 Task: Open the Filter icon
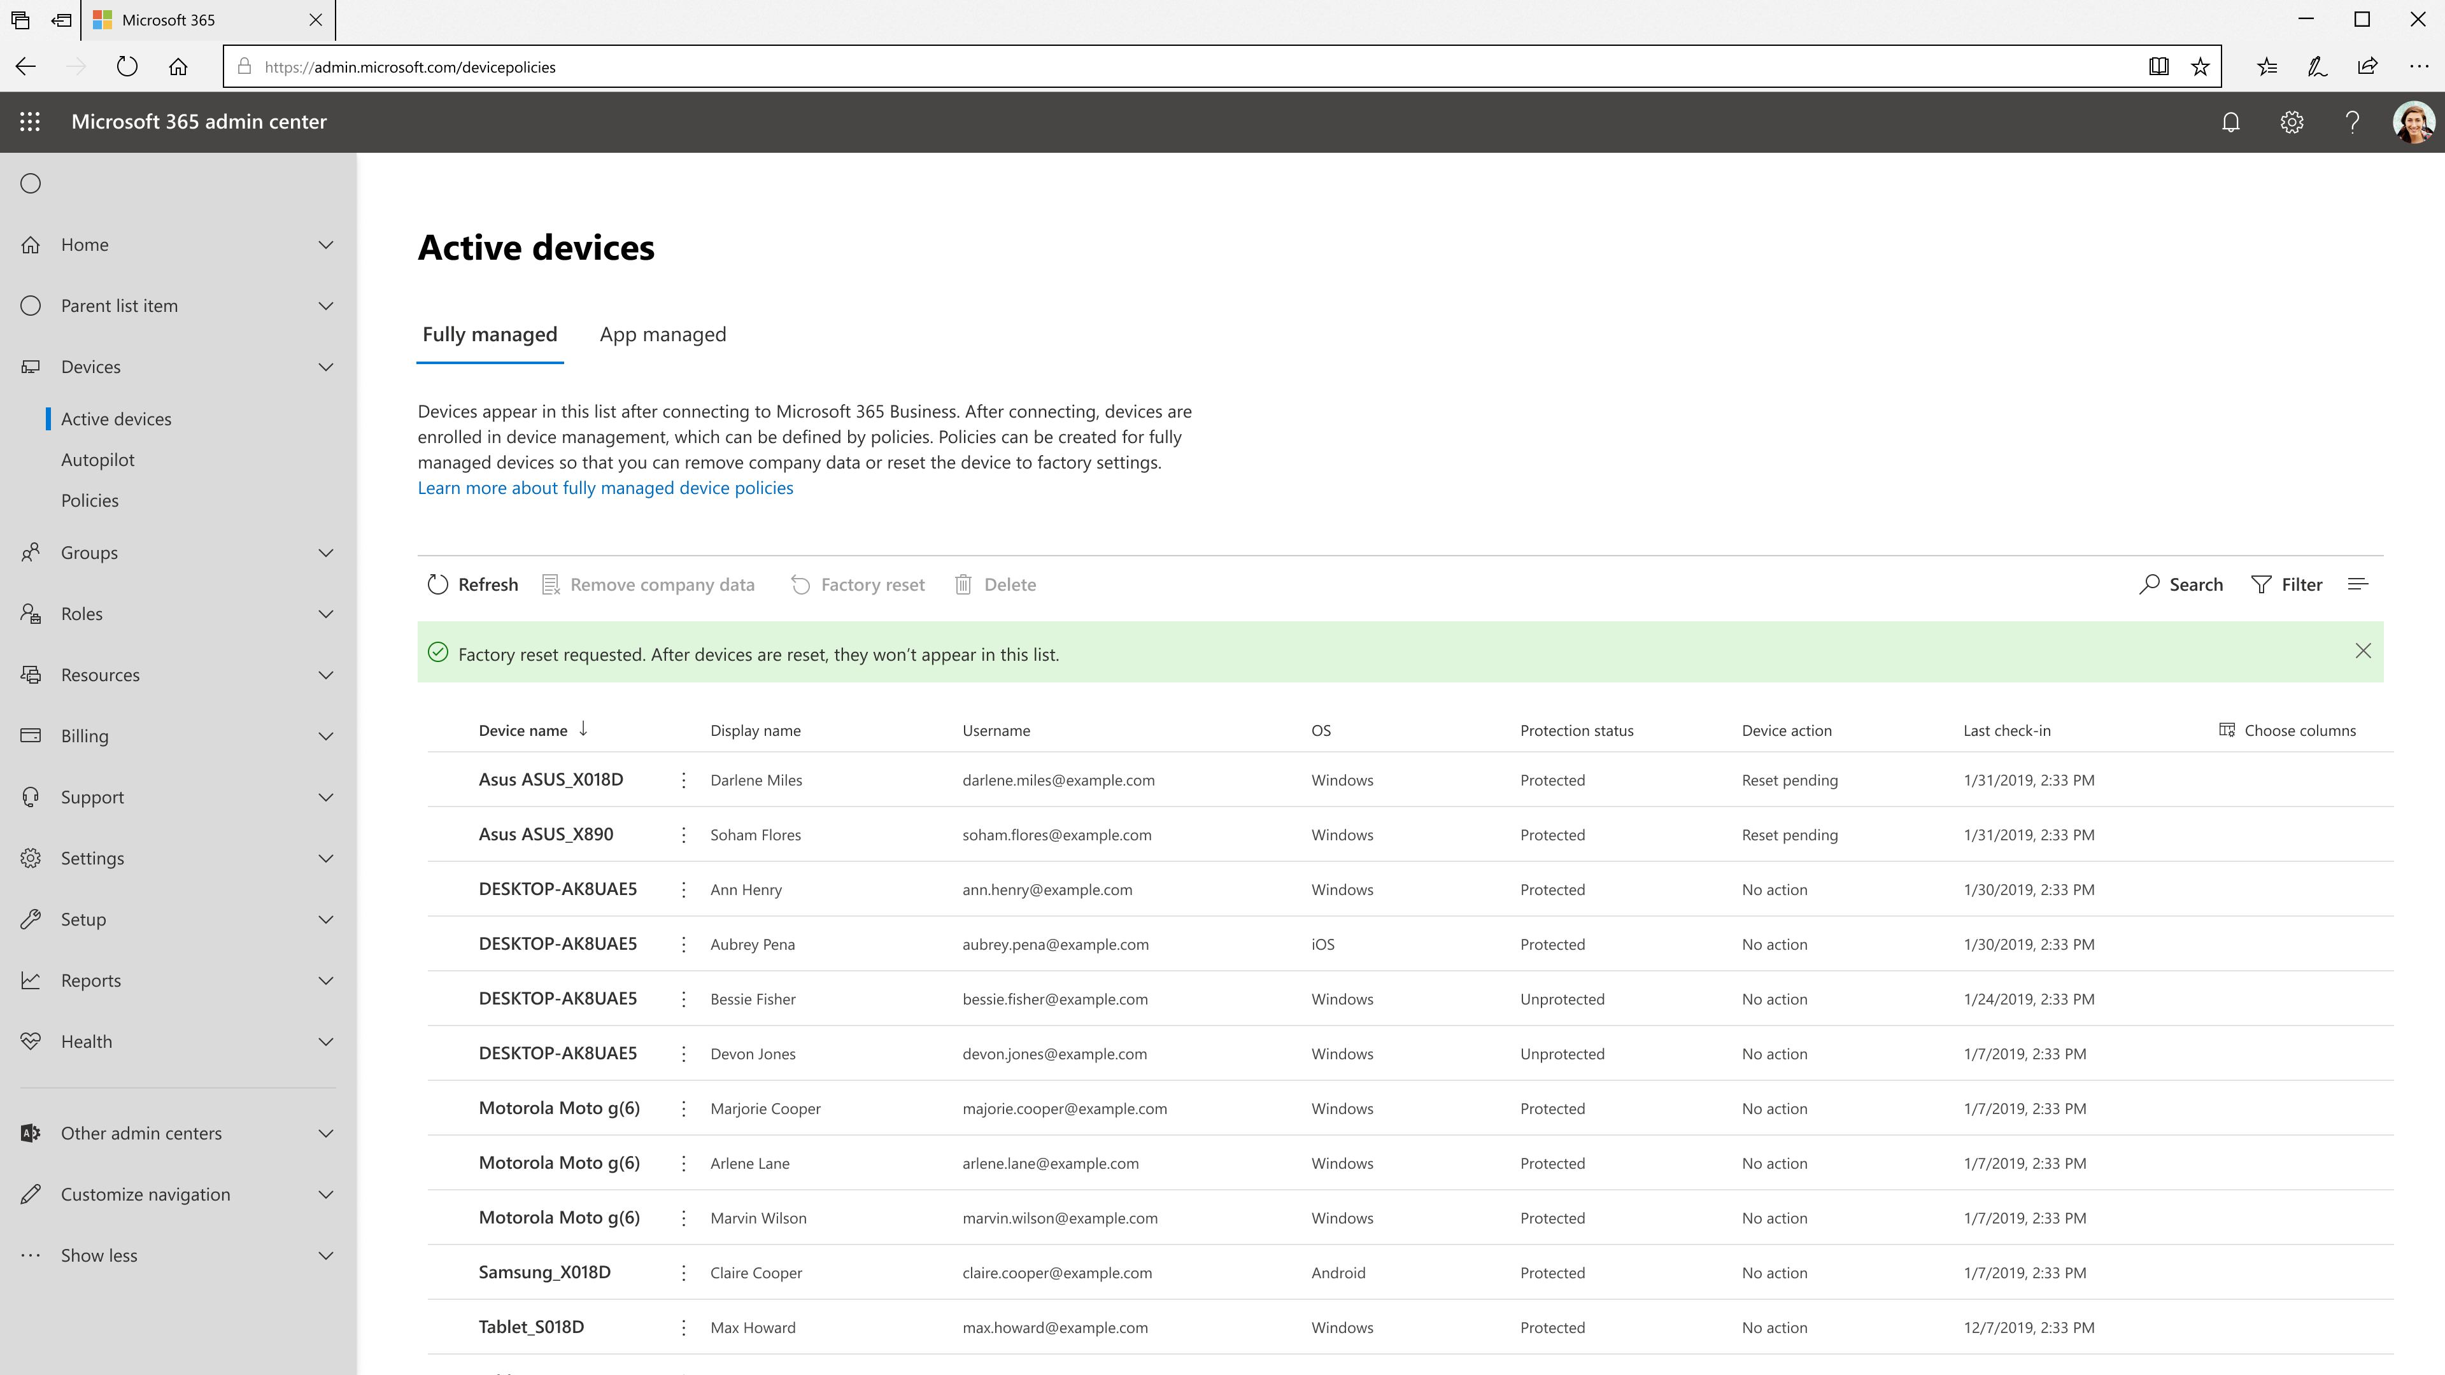click(2260, 584)
